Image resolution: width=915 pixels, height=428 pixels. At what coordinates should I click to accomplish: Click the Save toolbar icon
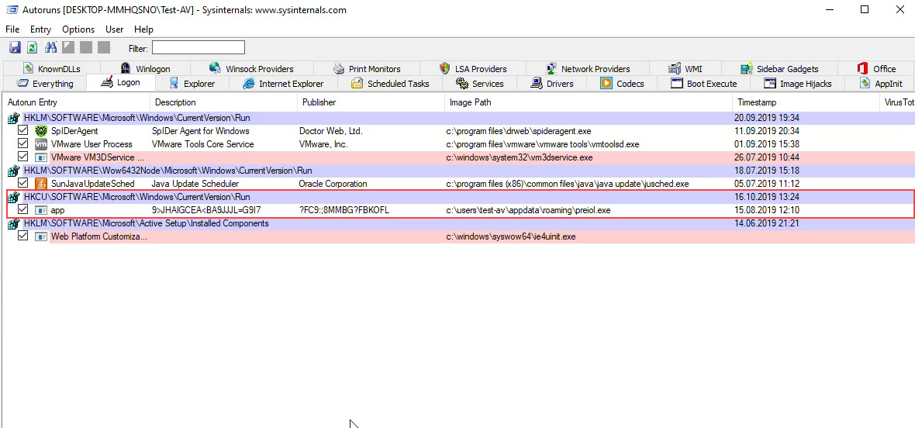pos(15,48)
